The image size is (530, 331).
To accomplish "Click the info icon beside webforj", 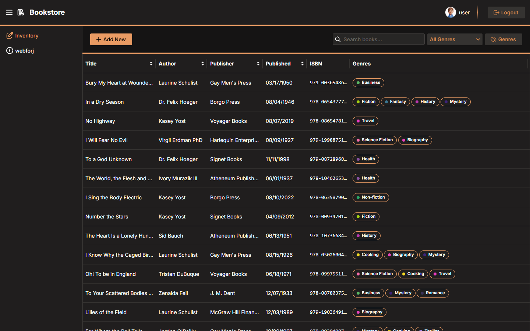I will pos(9,50).
